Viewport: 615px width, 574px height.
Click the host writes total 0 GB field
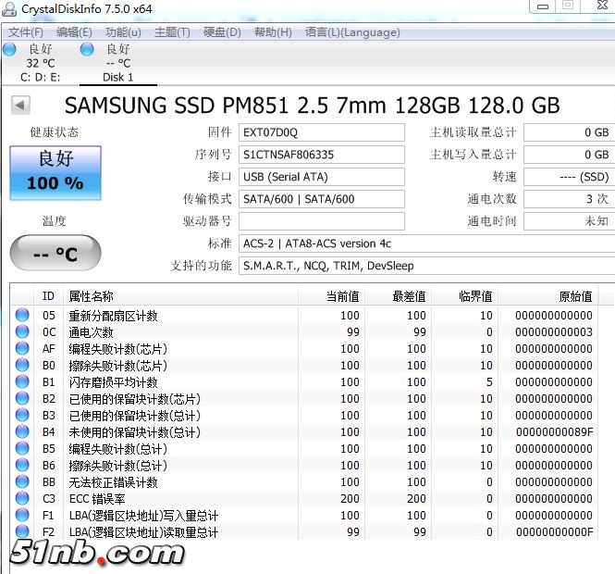pyautogui.click(x=569, y=155)
